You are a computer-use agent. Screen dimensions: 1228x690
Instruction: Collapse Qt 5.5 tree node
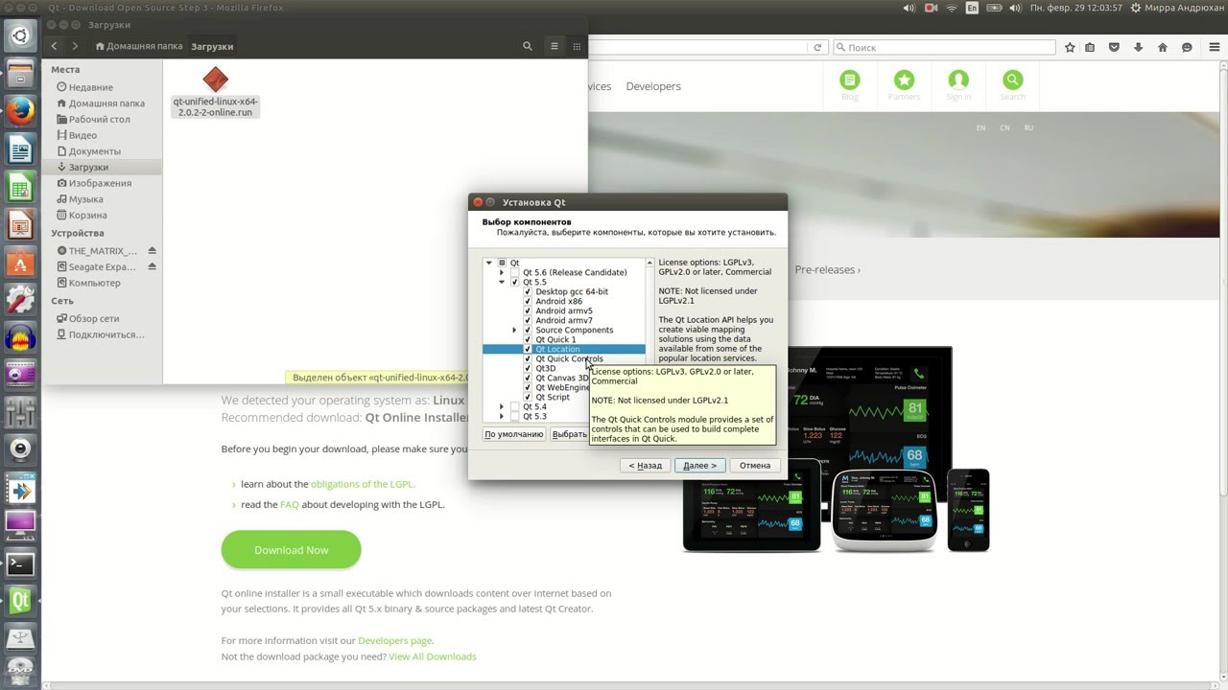click(x=502, y=282)
